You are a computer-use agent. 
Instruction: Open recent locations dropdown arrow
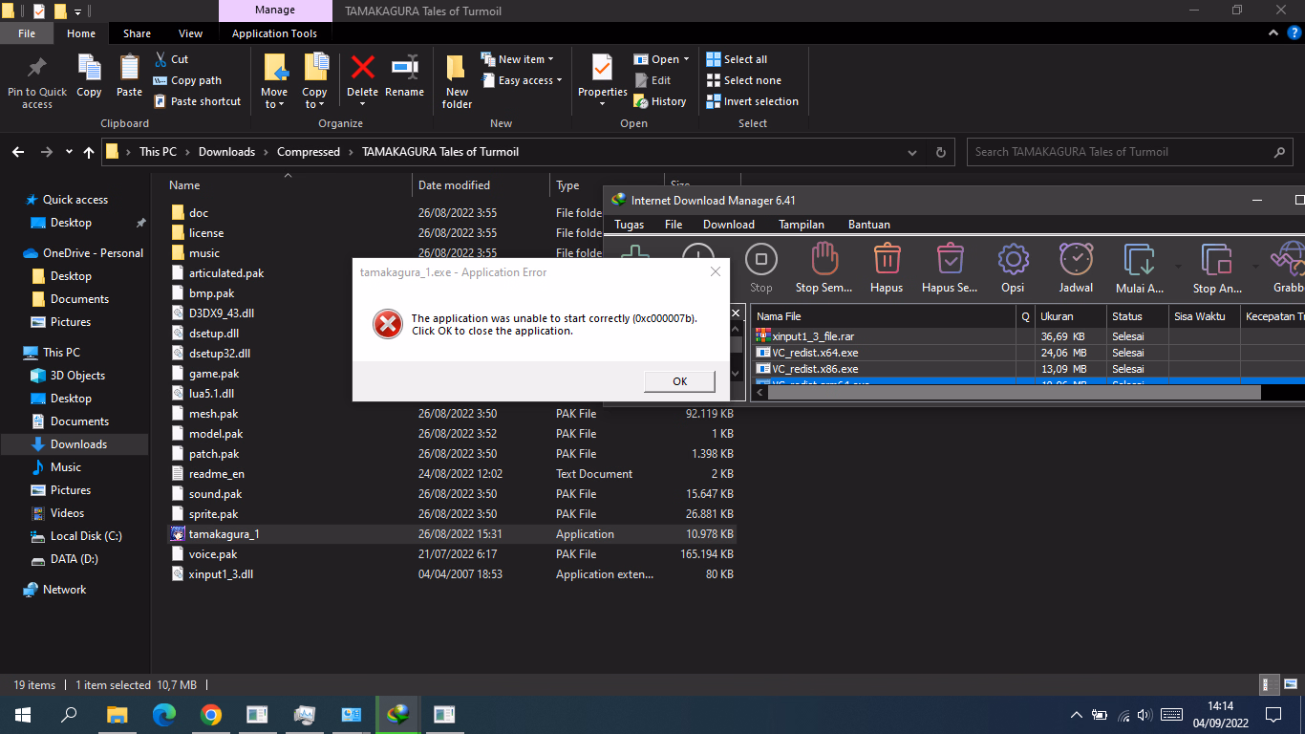click(x=69, y=152)
